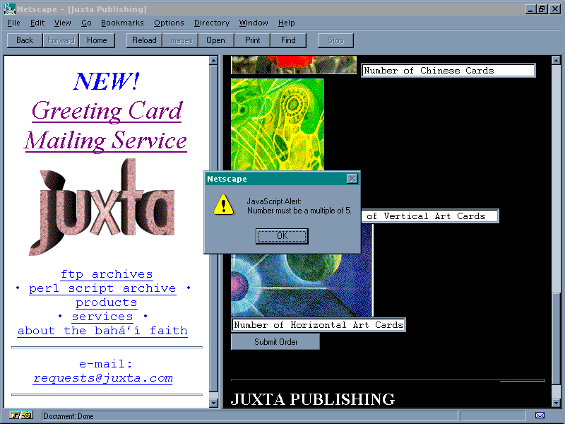The image size is (565, 424).
Task: Click OK in the JavaScript Alert dialog
Action: (282, 236)
